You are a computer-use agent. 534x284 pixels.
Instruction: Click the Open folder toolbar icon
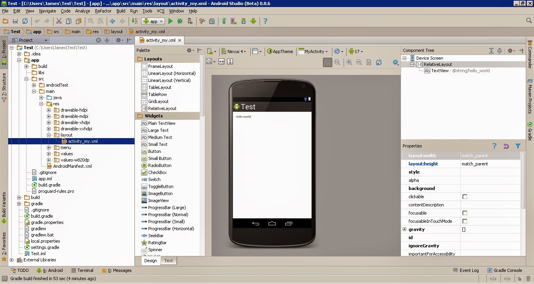tap(5, 21)
